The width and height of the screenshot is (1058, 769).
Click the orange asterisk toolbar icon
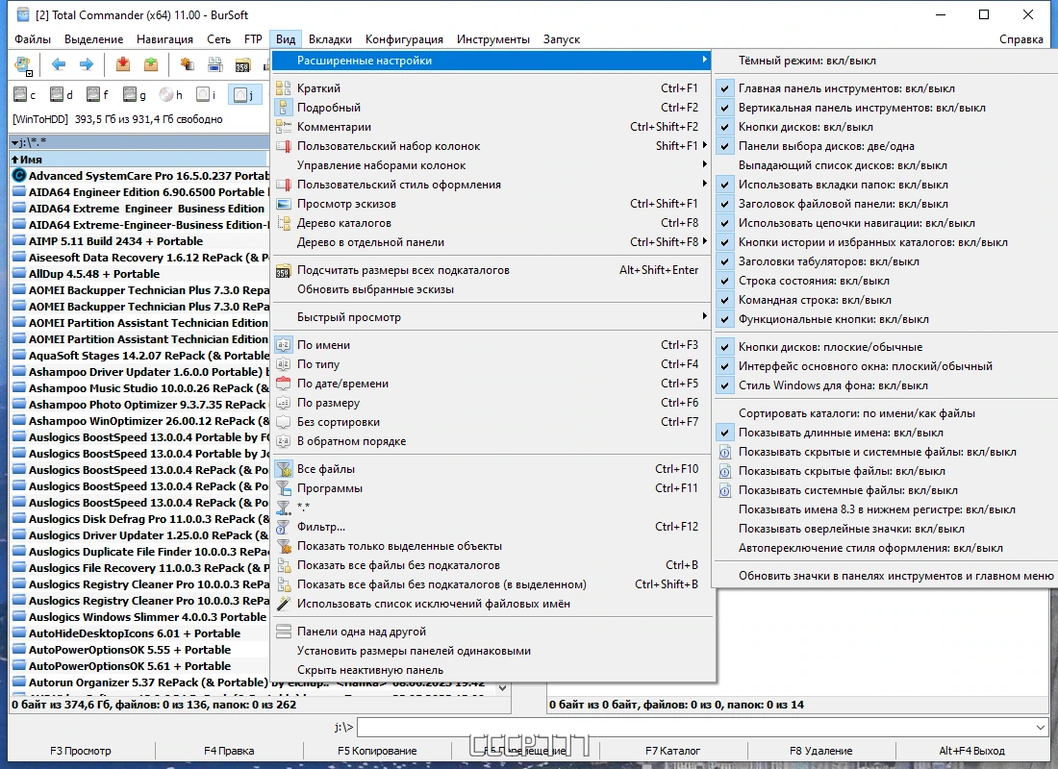coord(187,64)
